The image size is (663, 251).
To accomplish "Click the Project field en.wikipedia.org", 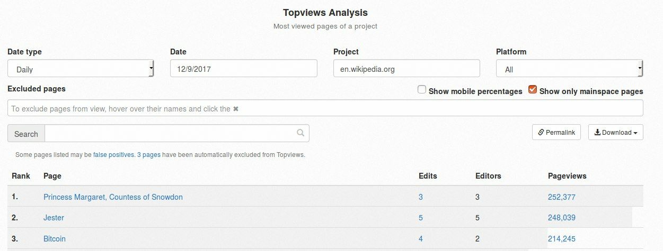I will pos(406,68).
